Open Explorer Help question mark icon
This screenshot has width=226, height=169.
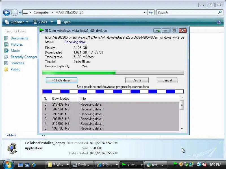(x=219, y=22)
